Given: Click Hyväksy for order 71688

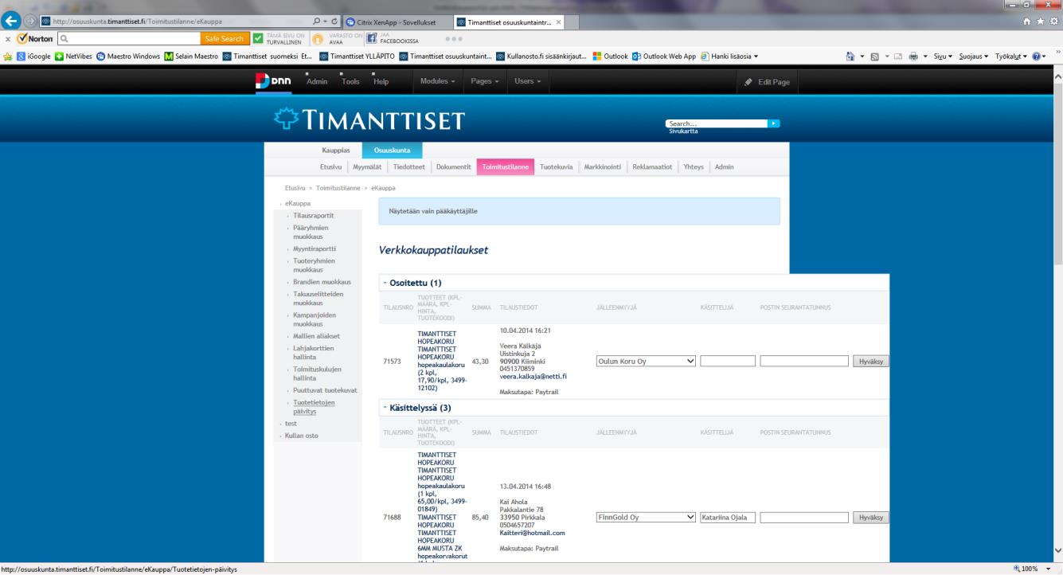Looking at the screenshot, I should (x=870, y=517).
